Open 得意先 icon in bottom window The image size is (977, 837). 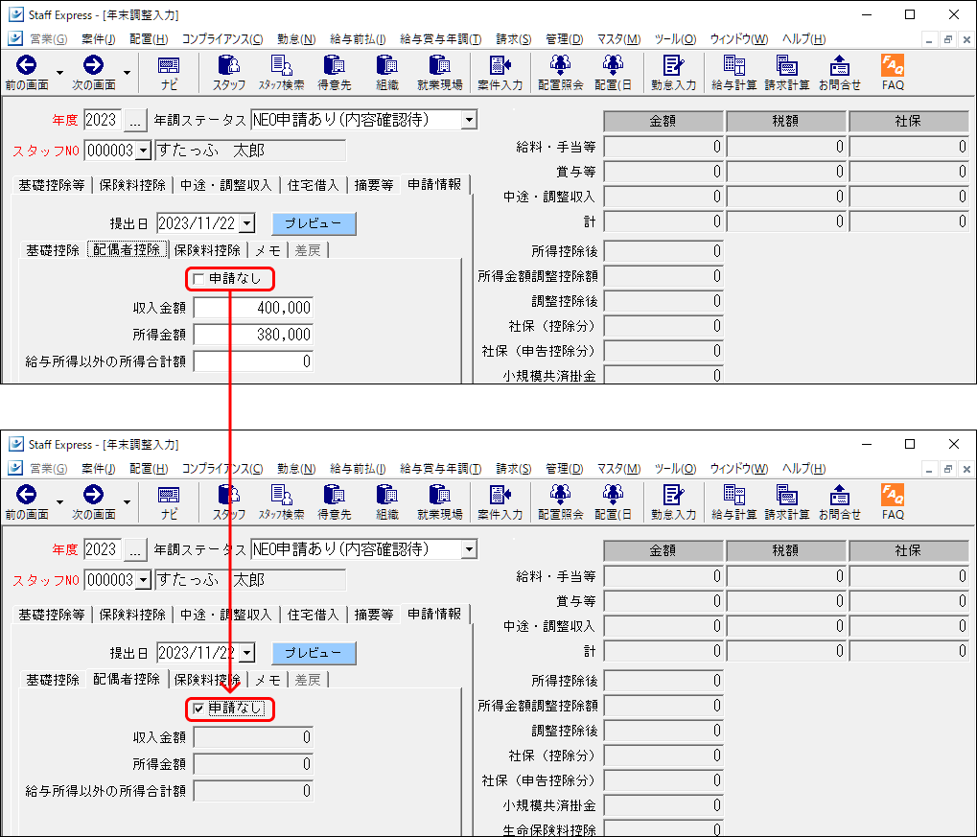click(334, 502)
